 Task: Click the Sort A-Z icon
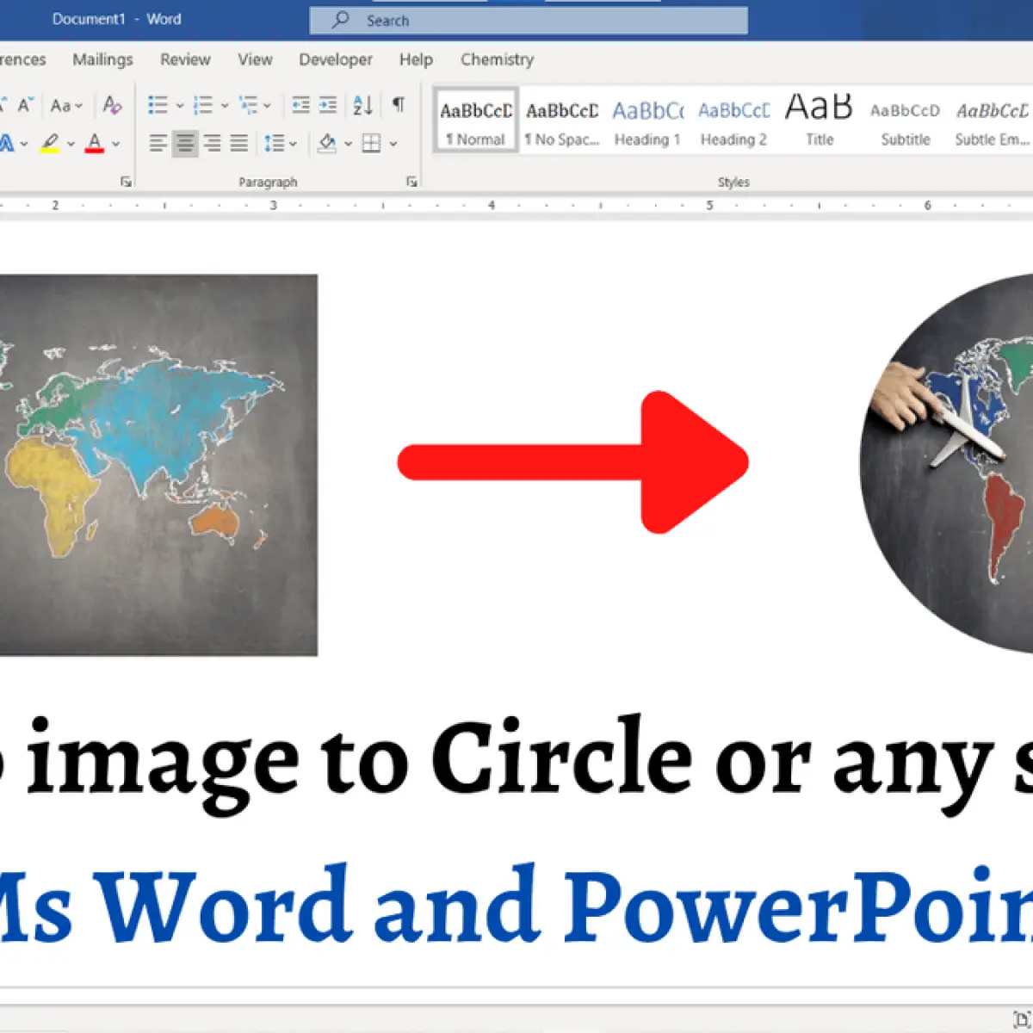pyautogui.click(x=363, y=105)
